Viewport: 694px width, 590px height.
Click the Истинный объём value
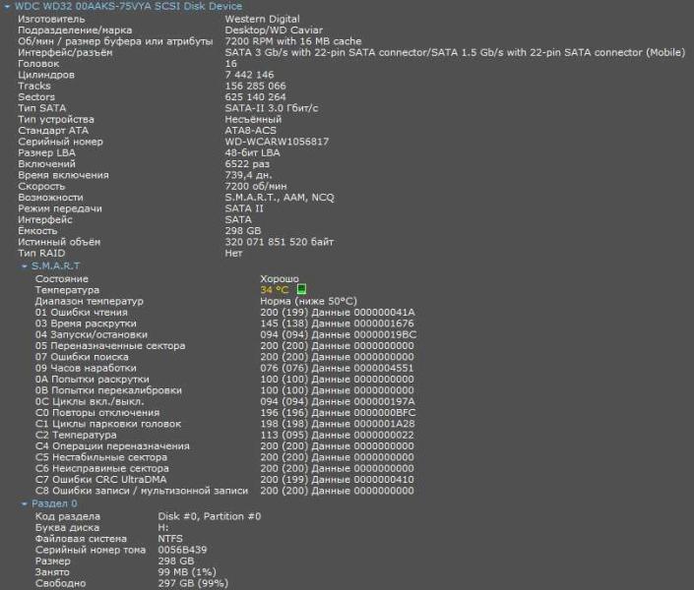point(279,241)
